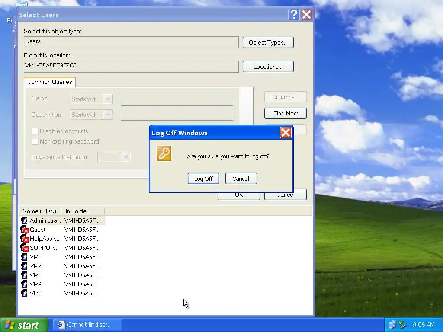The image size is (443, 332).
Task: Select the VM2 user icon
Action: pyautogui.click(x=25, y=266)
